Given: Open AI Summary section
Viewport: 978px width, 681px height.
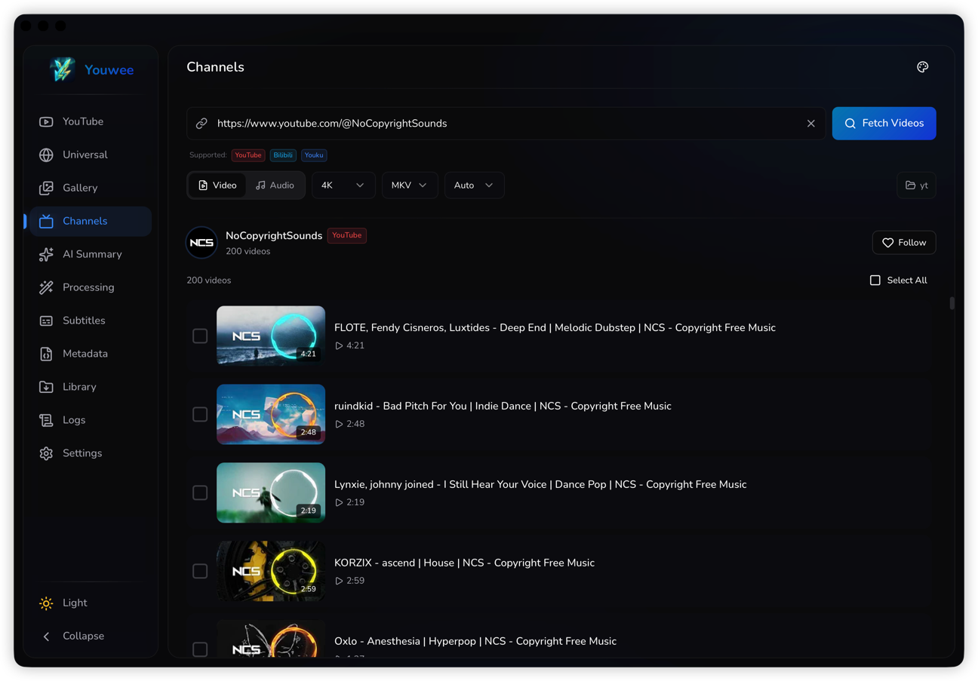Looking at the screenshot, I should point(91,254).
